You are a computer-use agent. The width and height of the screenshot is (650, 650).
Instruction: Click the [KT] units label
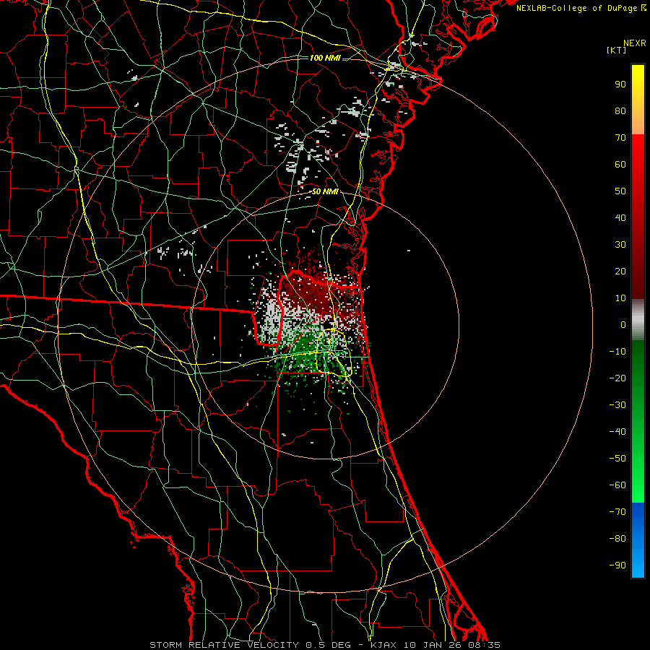[x=617, y=50]
